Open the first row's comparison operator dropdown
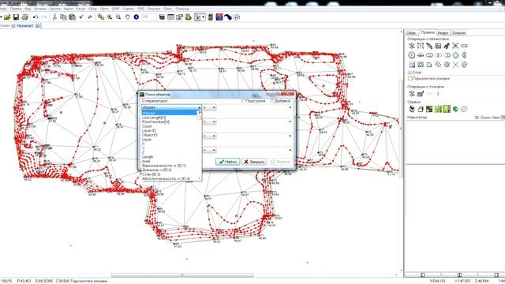 point(210,107)
